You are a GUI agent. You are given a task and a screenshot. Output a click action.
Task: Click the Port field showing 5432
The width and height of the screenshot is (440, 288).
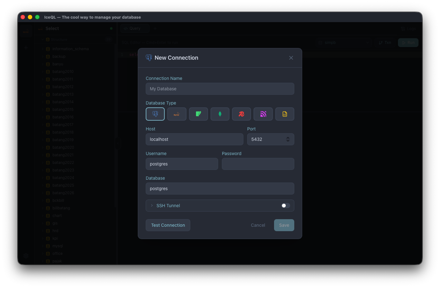pyautogui.click(x=271, y=139)
